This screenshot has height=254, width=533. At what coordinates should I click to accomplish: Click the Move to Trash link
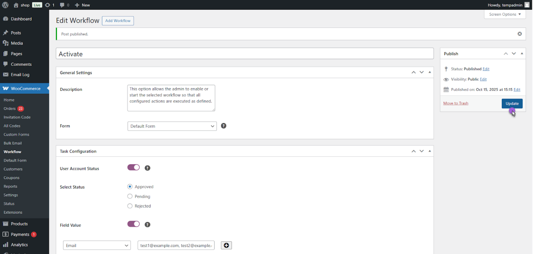(456, 103)
